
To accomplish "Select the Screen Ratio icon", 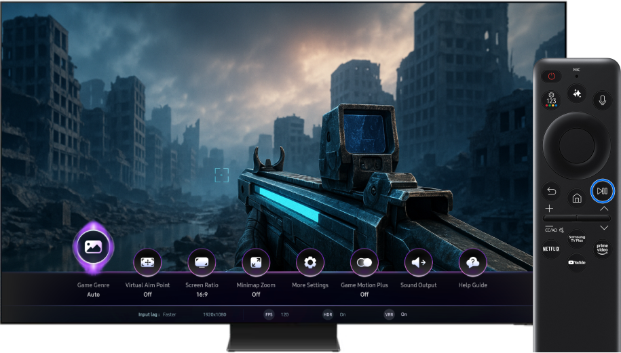I will [202, 262].
